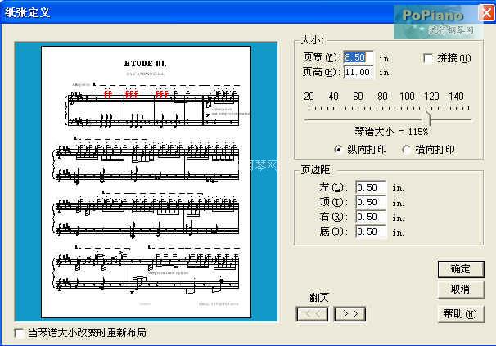Screen dimensions: 496x346
Task: Click the slider track below the 60 mark
Action: [358, 118]
